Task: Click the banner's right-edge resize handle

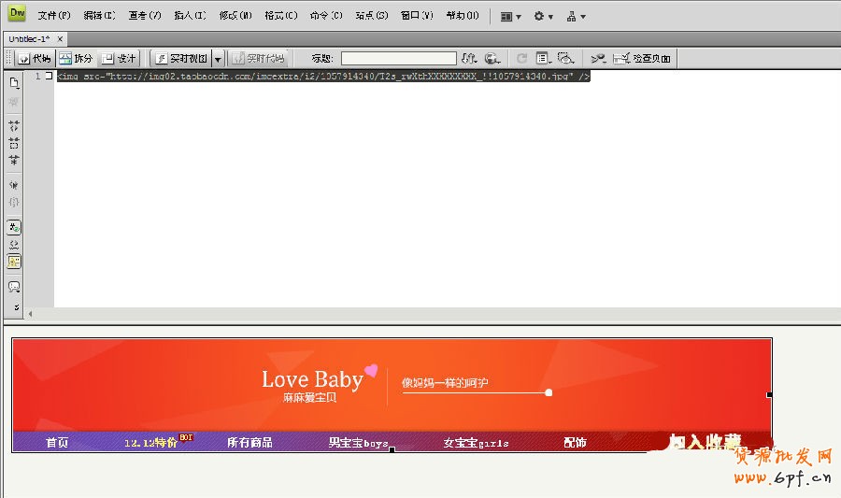Action: (770, 395)
